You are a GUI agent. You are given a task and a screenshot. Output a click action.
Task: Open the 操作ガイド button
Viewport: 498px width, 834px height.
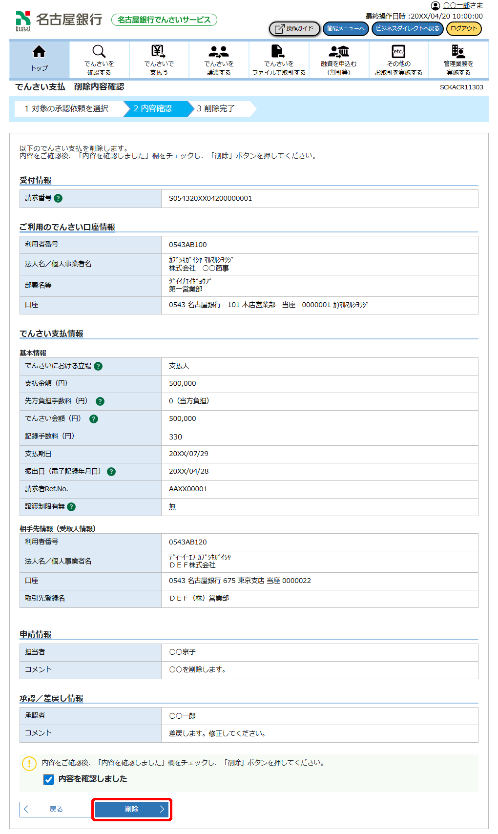294,29
